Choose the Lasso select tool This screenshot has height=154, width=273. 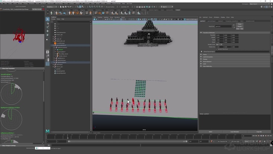click(x=47, y=23)
